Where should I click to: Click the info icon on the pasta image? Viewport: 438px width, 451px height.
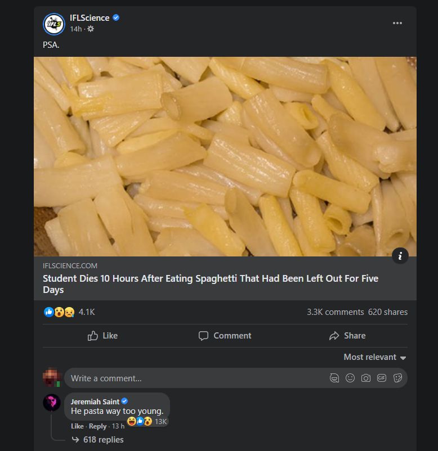pos(400,255)
